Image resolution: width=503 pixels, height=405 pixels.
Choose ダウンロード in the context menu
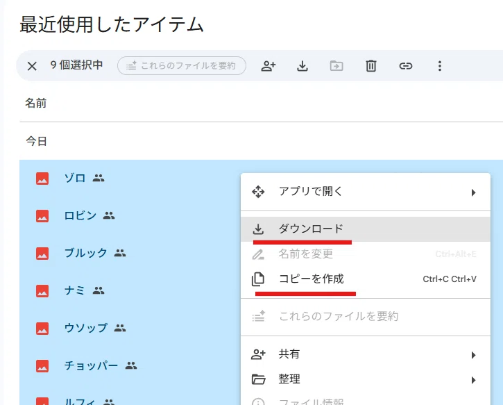pos(366,229)
